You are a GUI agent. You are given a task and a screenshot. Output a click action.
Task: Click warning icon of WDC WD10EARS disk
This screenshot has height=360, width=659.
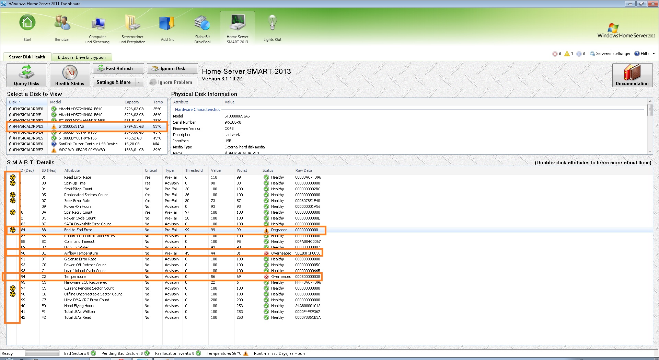54,150
